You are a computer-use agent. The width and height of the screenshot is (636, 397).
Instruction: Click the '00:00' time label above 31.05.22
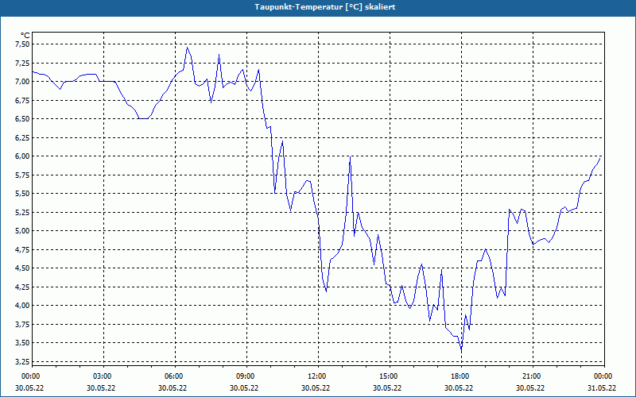tap(603, 376)
